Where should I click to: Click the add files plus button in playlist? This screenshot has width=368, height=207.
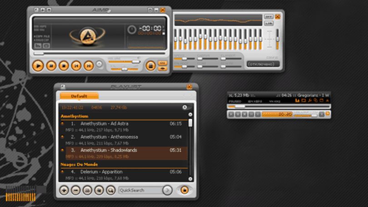point(64,190)
